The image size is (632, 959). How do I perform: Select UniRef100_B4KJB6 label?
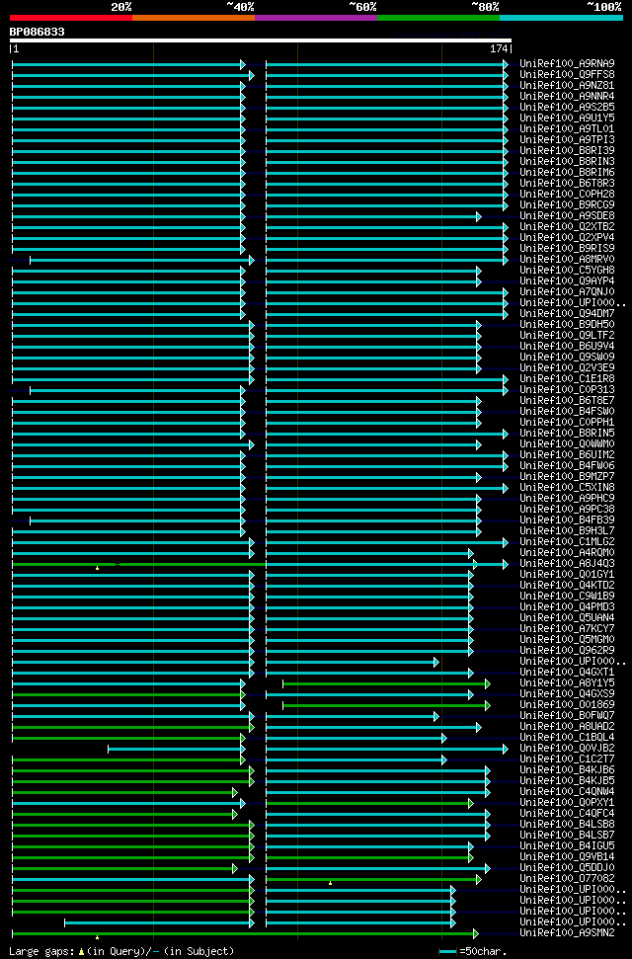click(567, 770)
